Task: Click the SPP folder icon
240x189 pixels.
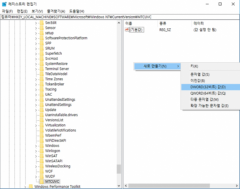Action: pyautogui.click(x=42, y=43)
